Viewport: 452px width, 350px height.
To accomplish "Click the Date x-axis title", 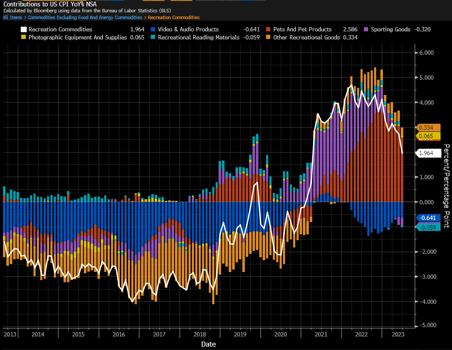I will tap(208, 344).
